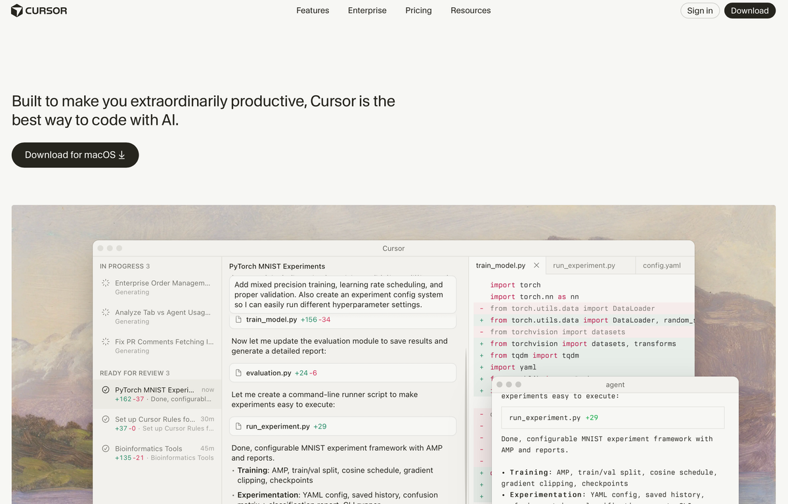Click the download arrow icon on macOS button
This screenshot has height=504, width=788.
[x=121, y=155]
